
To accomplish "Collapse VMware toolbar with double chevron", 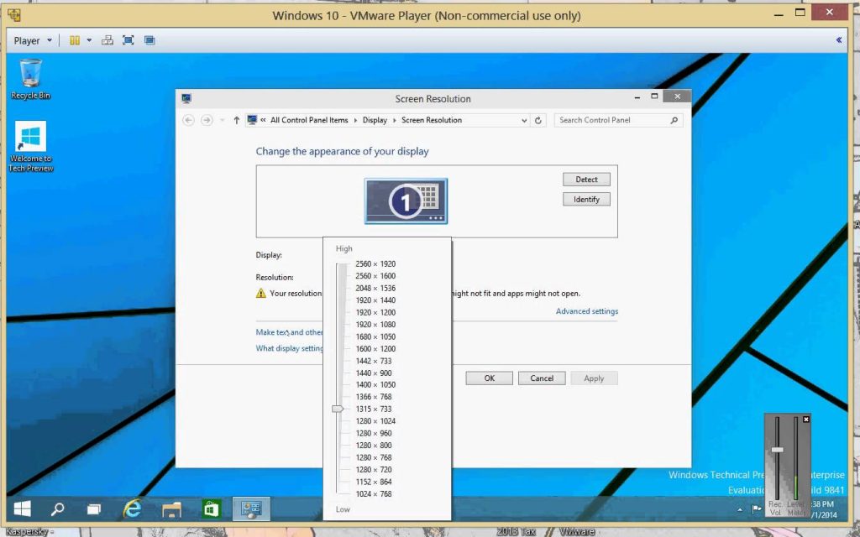I will click(839, 39).
